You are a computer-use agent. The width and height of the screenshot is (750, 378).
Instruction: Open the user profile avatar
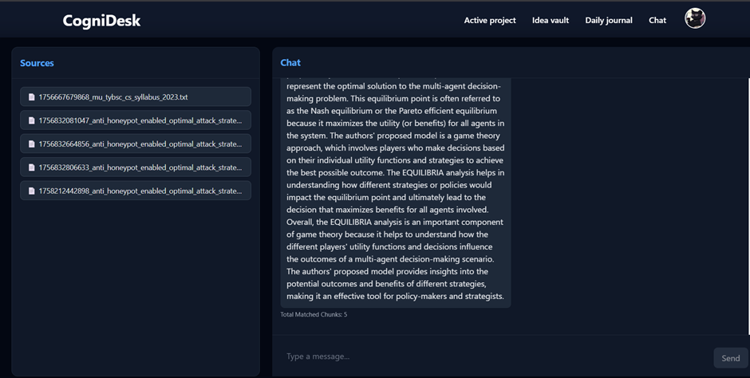pyautogui.click(x=695, y=19)
